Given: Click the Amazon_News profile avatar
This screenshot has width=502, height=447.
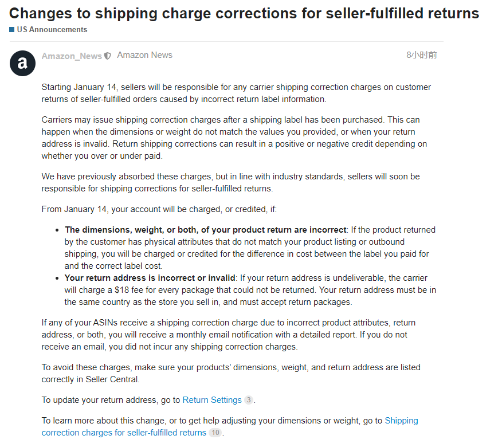Looking at the screenshot, I should [22, 63].
